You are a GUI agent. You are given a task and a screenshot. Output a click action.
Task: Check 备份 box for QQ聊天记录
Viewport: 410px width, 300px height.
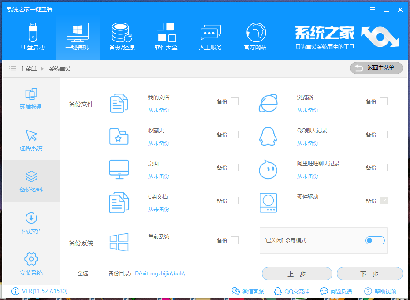[384, 134]
